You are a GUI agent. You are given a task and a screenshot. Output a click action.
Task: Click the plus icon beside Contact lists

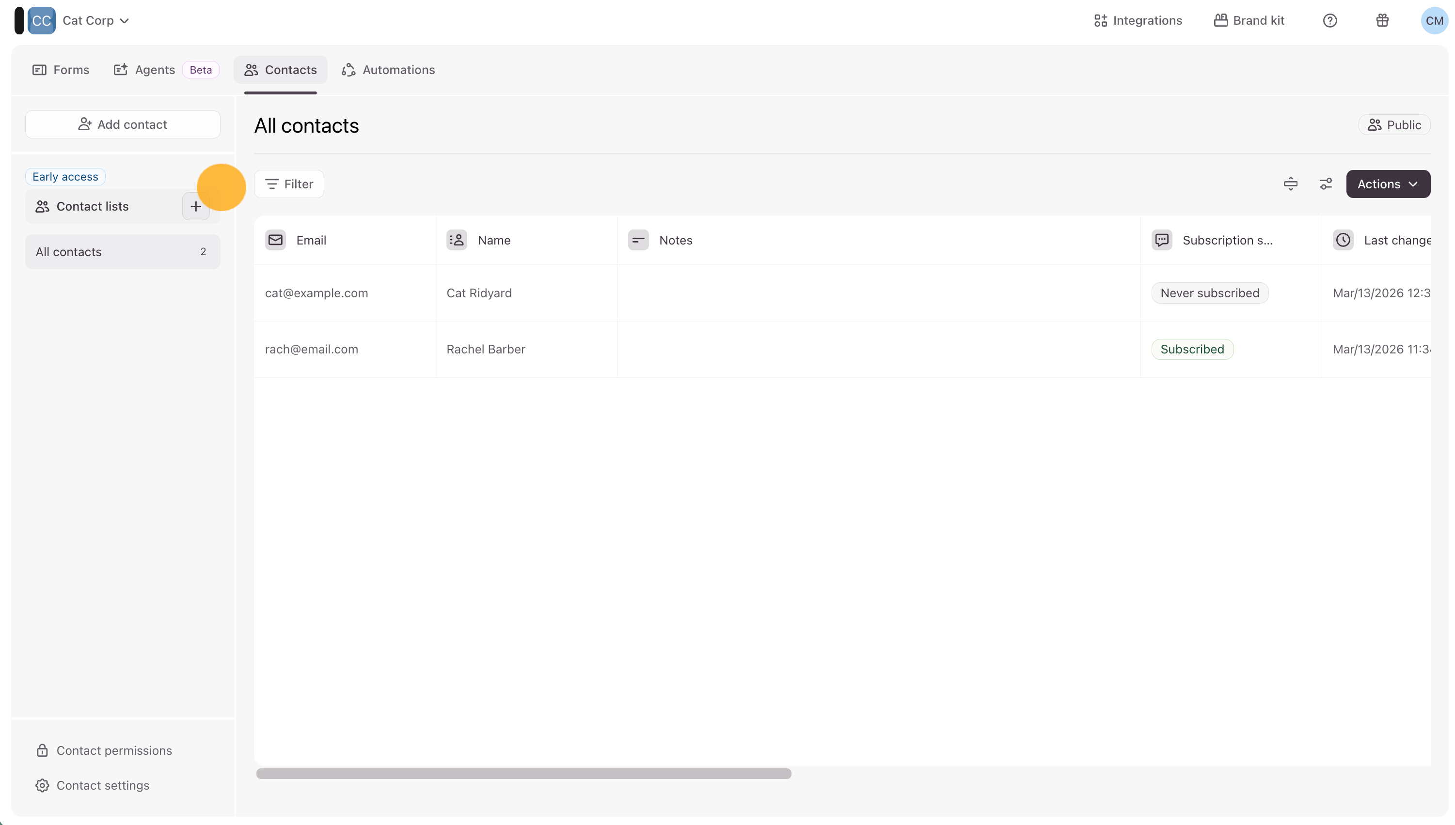click(196, 206)
